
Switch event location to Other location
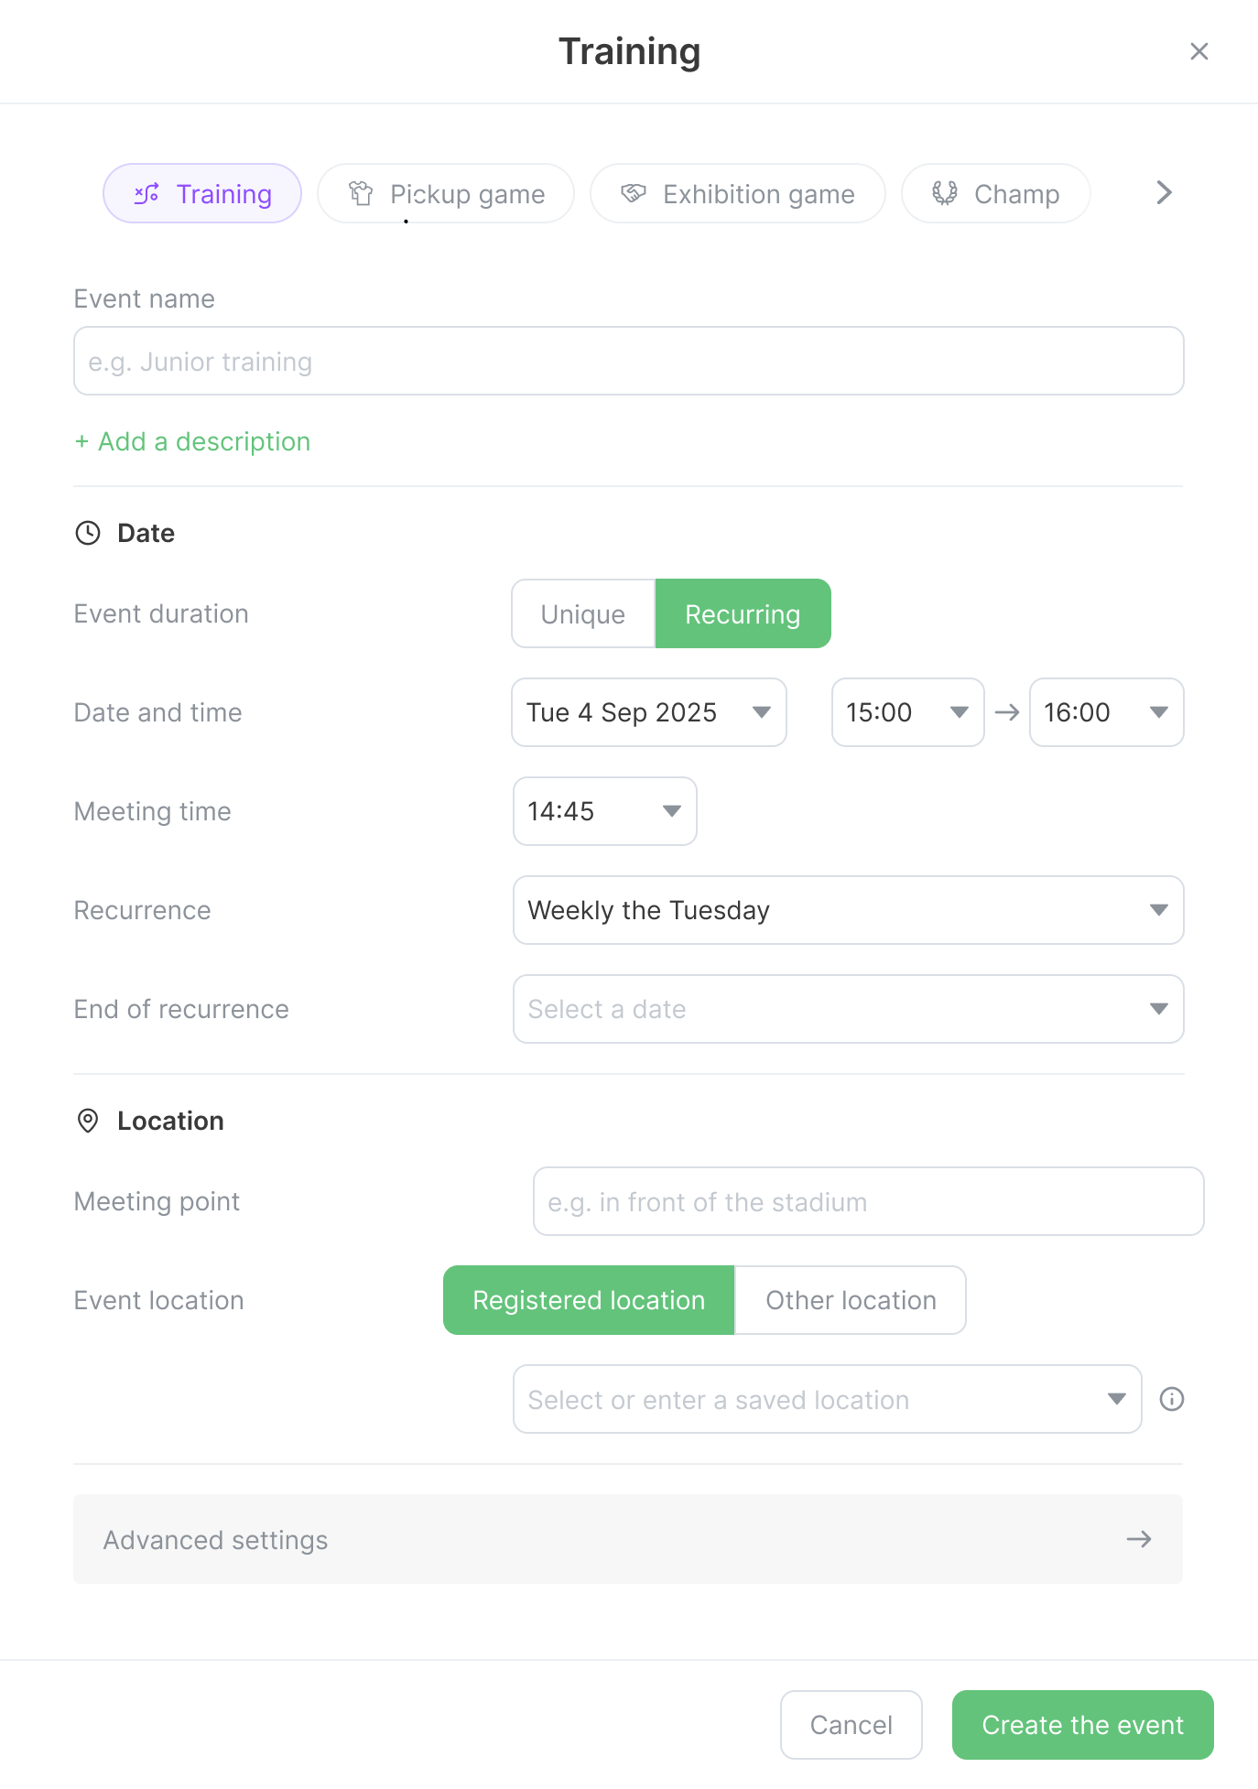click(x=850, y=1300)
